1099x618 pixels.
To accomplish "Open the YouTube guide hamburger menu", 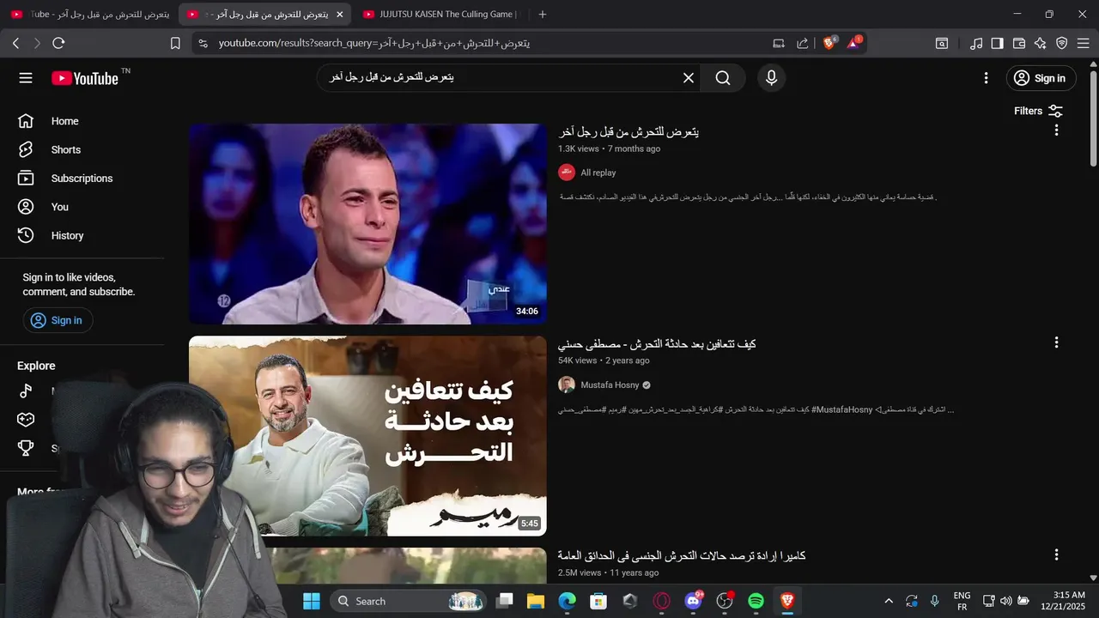I will pyautogui.click(x=26, y=78).
